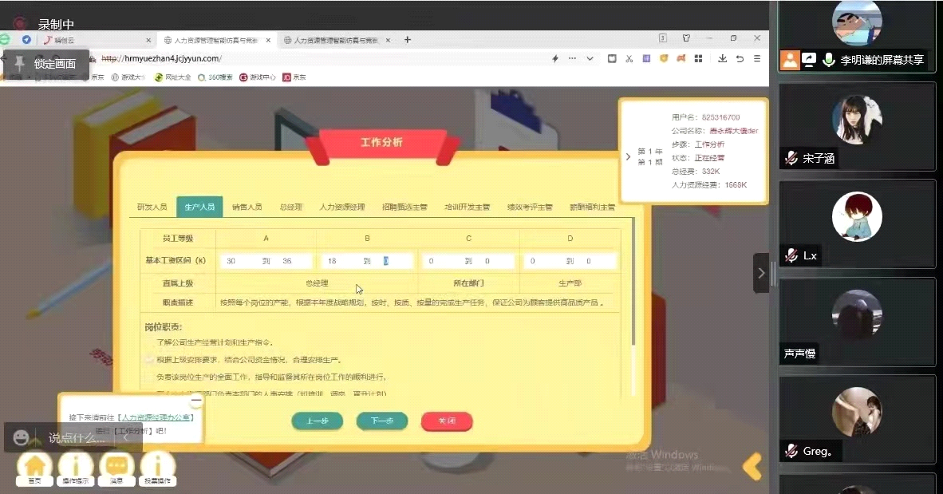Click the 首页 home icon

coord(34,467)
